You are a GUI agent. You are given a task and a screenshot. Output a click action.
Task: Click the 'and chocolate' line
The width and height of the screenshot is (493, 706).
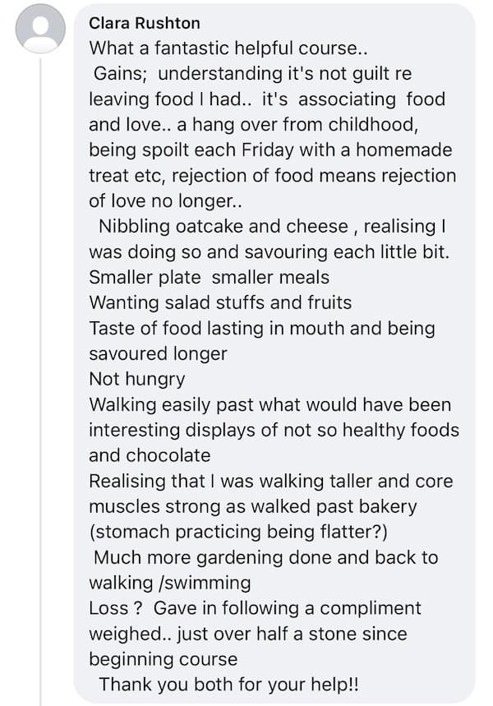click(x=150, y=455)
